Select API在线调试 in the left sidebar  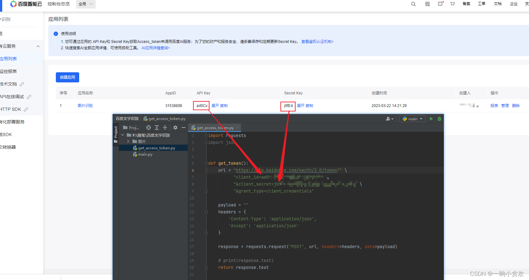coord(12,97)
